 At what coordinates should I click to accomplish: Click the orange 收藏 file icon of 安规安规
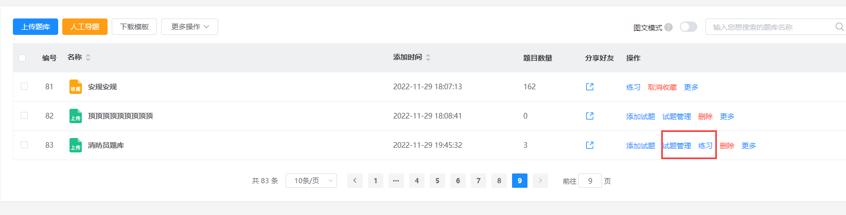click(76, 87)
